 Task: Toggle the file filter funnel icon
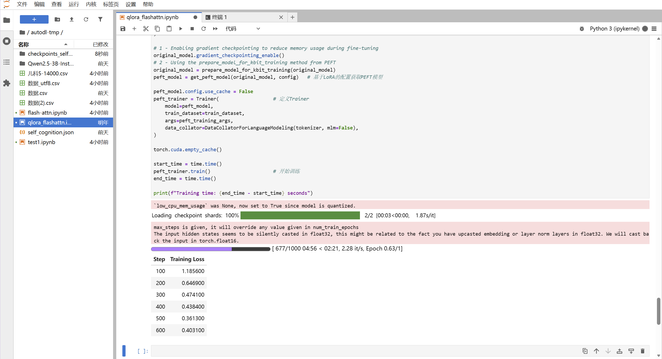(x=100, y=19)
